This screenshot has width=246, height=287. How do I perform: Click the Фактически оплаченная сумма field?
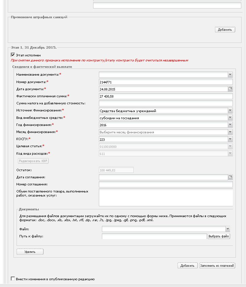coord(166,96)
